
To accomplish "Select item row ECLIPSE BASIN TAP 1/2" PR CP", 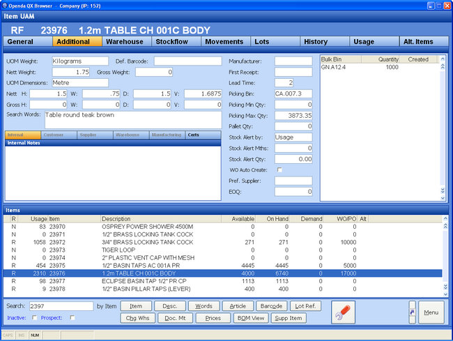I will pos(222,281).
